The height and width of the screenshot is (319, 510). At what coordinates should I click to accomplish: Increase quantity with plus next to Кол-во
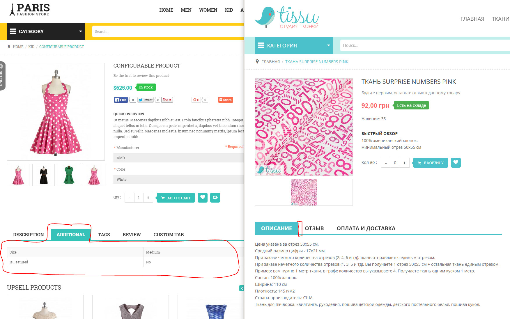pyautogui.click(x=404, y=163)
